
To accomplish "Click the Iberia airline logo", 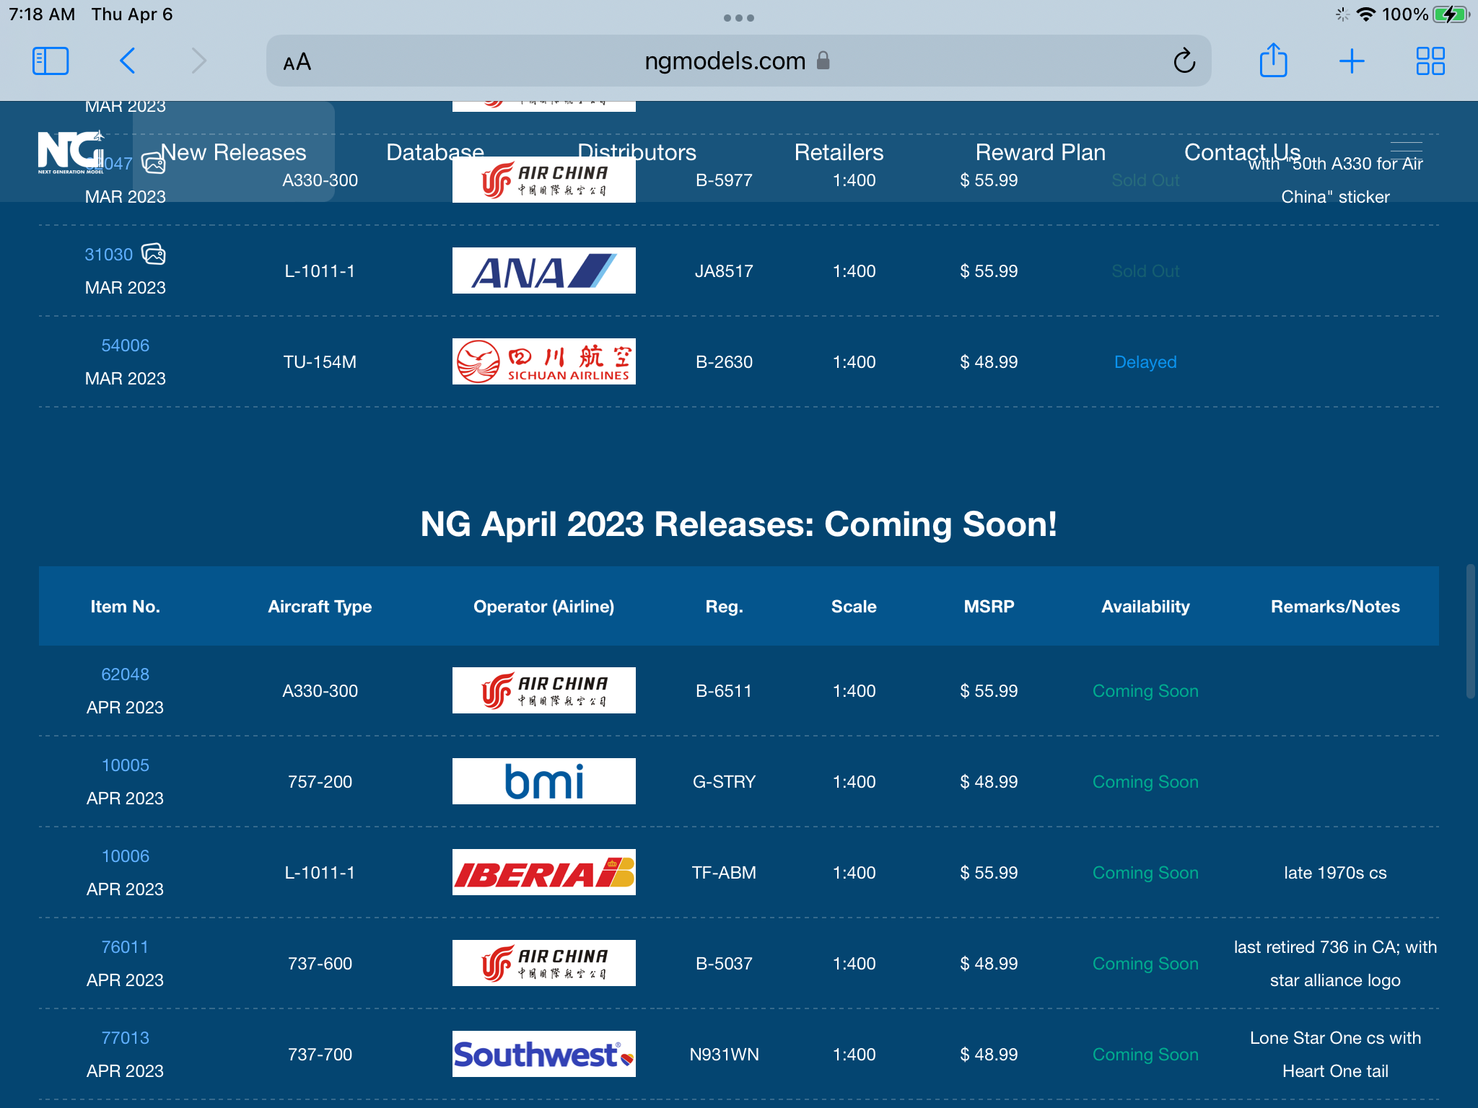I will coord(544,872).
